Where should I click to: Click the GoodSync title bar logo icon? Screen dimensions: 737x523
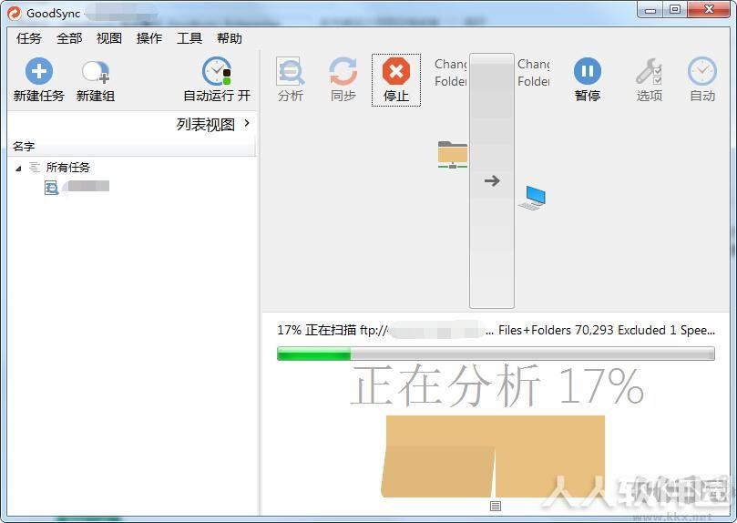point(15,13)
